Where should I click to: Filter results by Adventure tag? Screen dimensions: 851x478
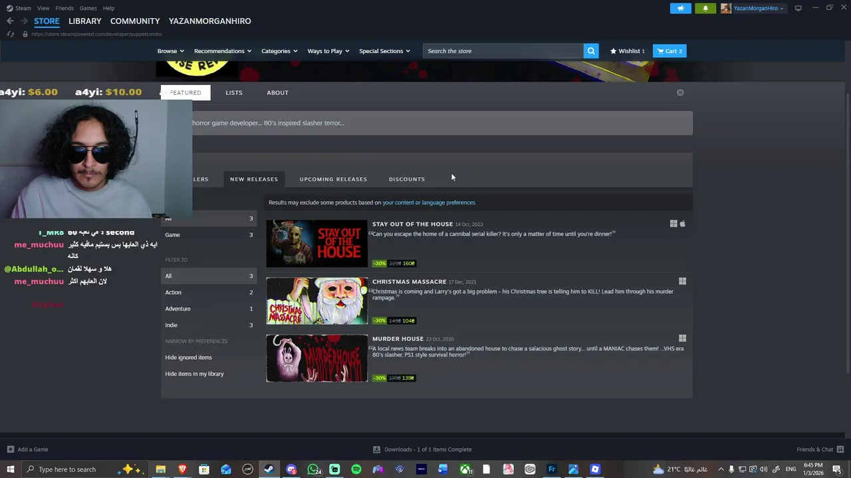(x=209, y=309)
